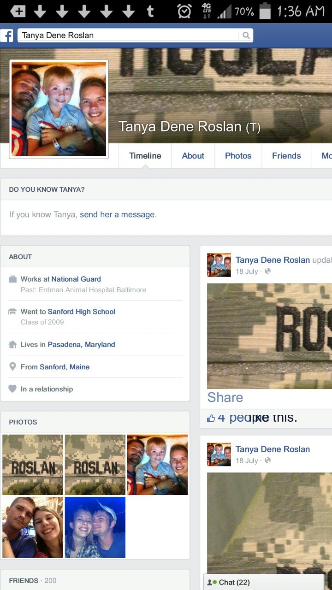Click the 'send her a message' link
332x590 pixels.
click(117, 214)
